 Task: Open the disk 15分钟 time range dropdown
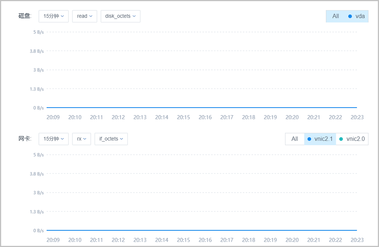pyautogui.click(x=53, y=16)
